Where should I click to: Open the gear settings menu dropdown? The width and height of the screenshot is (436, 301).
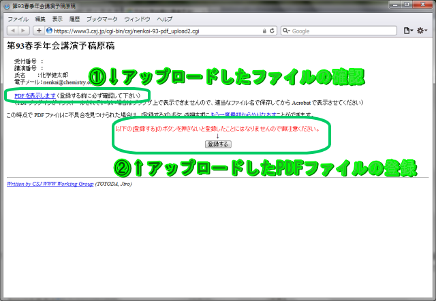(422, 31)
